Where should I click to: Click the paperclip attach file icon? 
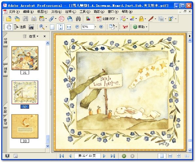click(x=51, y=19)
